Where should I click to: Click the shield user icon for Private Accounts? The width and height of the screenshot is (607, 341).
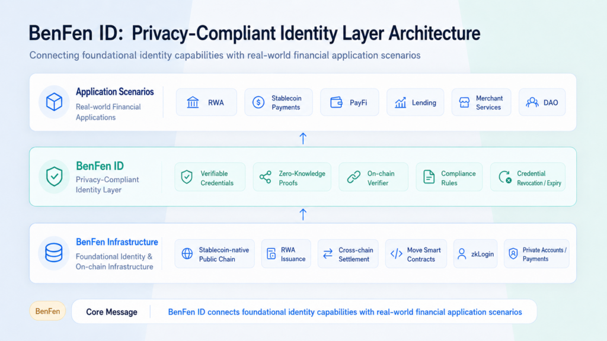[513, 253]
